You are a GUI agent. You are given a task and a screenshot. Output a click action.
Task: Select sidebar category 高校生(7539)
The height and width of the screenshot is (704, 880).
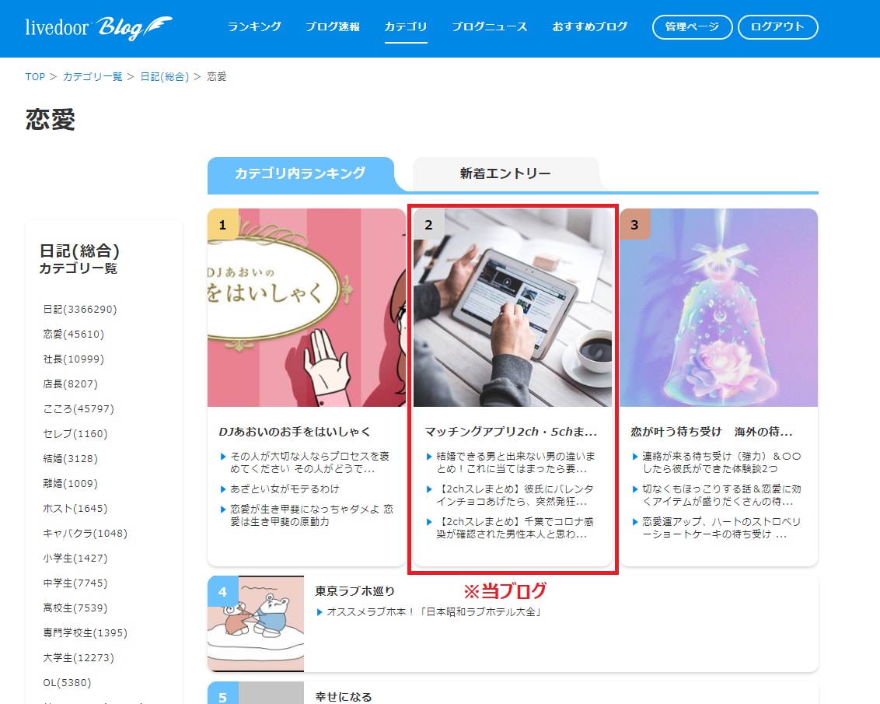[75, 608]
